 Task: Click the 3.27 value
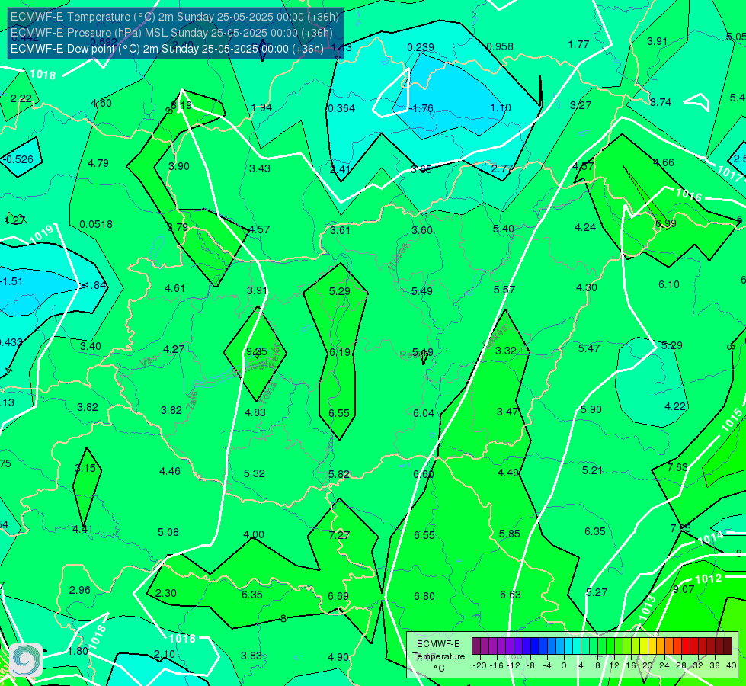tap(581, 106)
